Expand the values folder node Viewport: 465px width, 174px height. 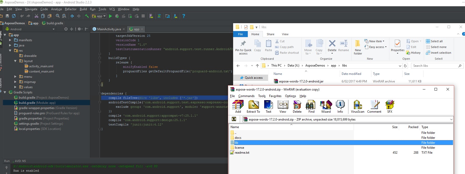point(15,87)
